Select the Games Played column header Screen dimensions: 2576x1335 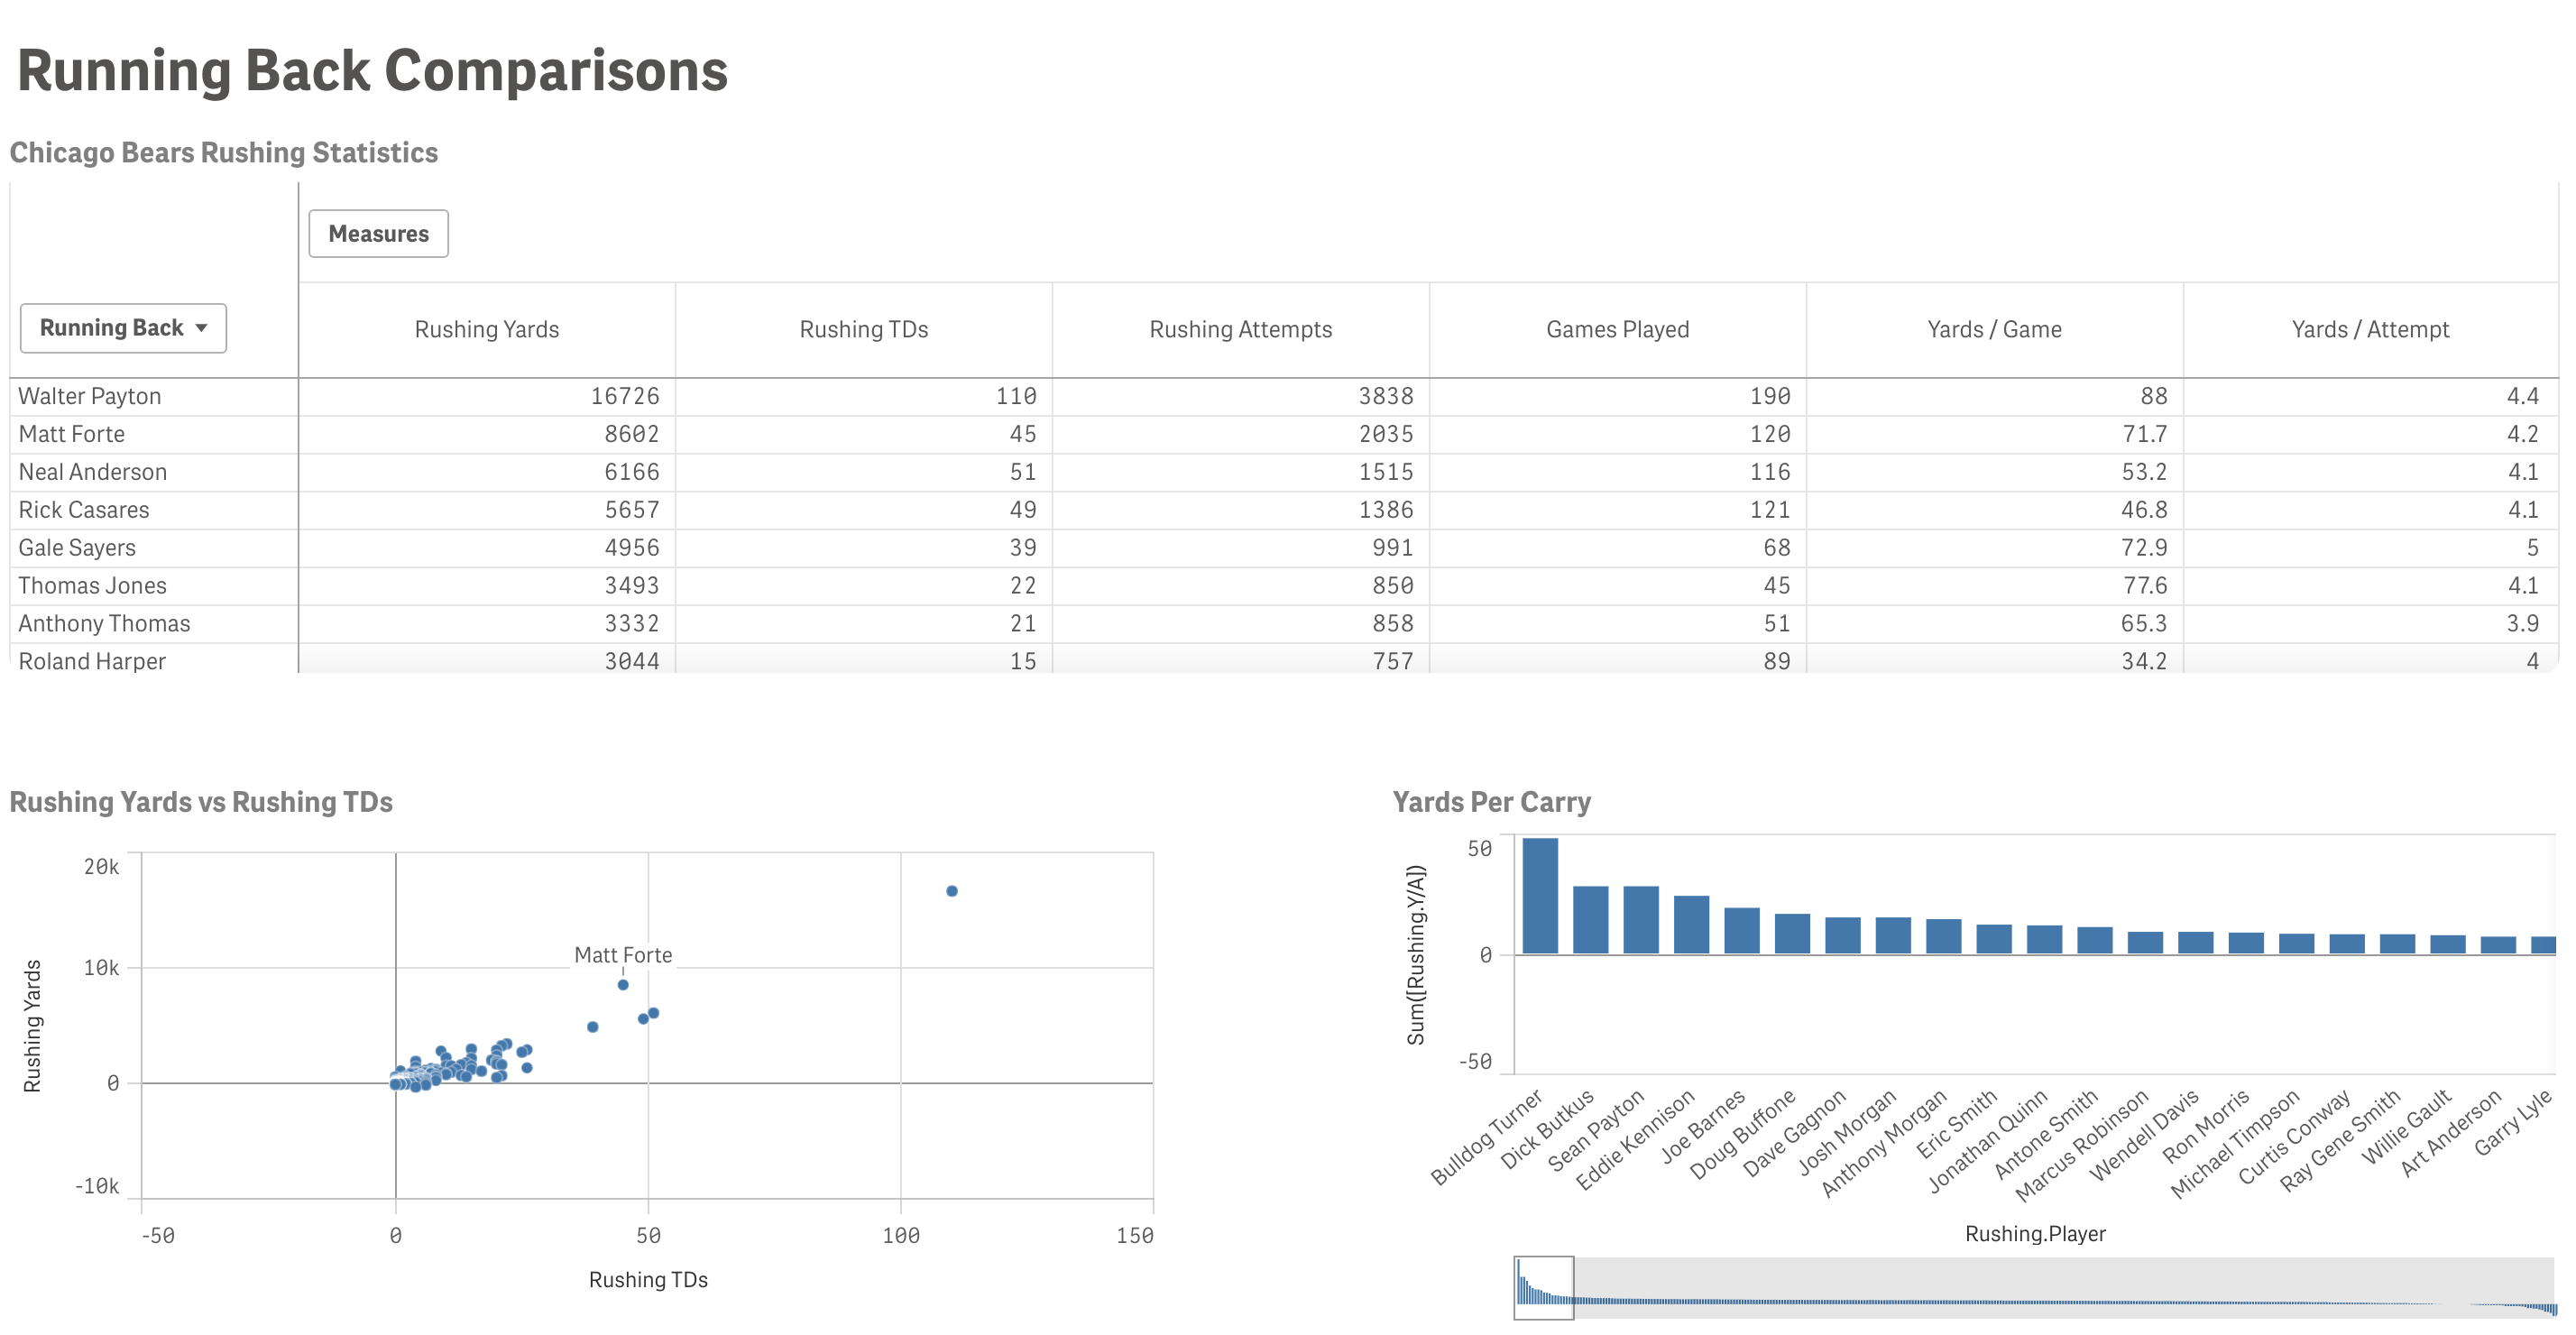(1617, 329)
